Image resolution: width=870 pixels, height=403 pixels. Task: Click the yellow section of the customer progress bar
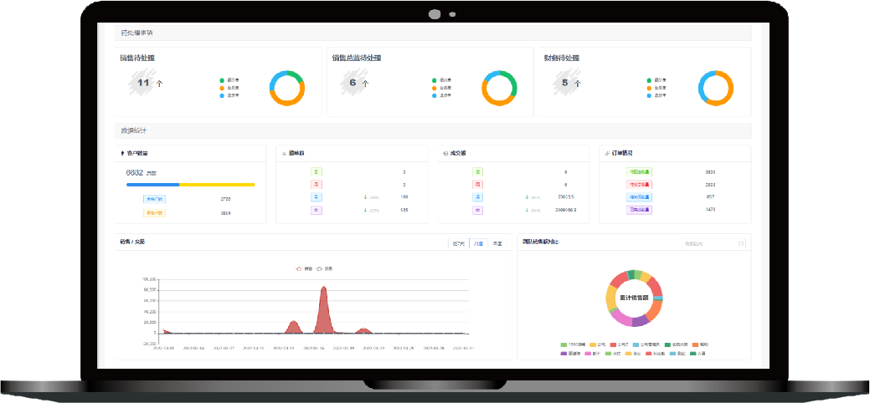pos(217,185)
